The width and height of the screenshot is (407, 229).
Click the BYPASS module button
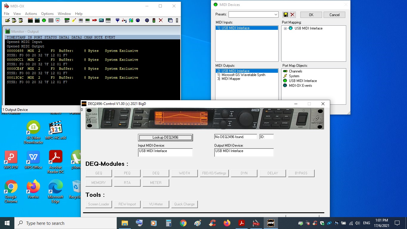click(x=301, y=173)
